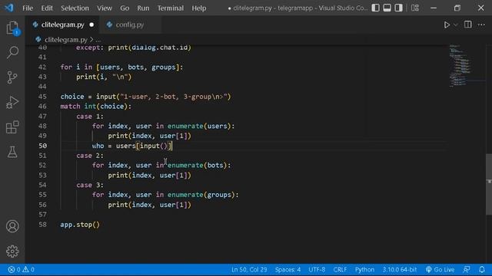
Task: Click the VS Code logo icon
Action: pos(9,8)
